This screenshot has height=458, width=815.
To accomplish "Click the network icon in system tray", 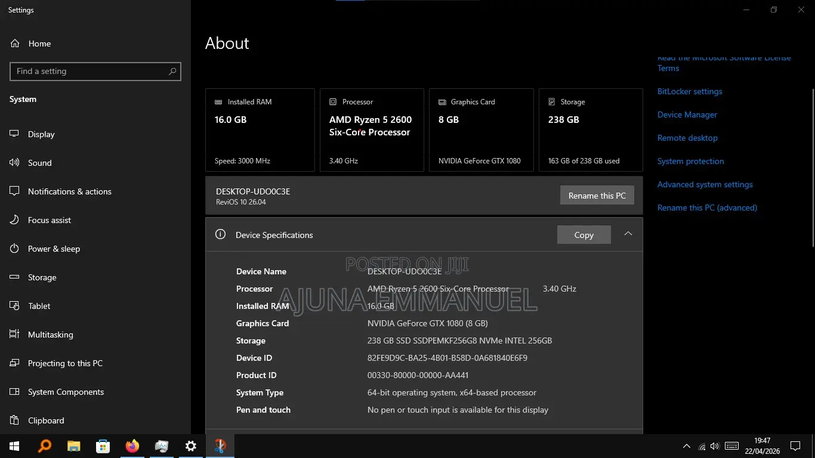I will point(702,446).
